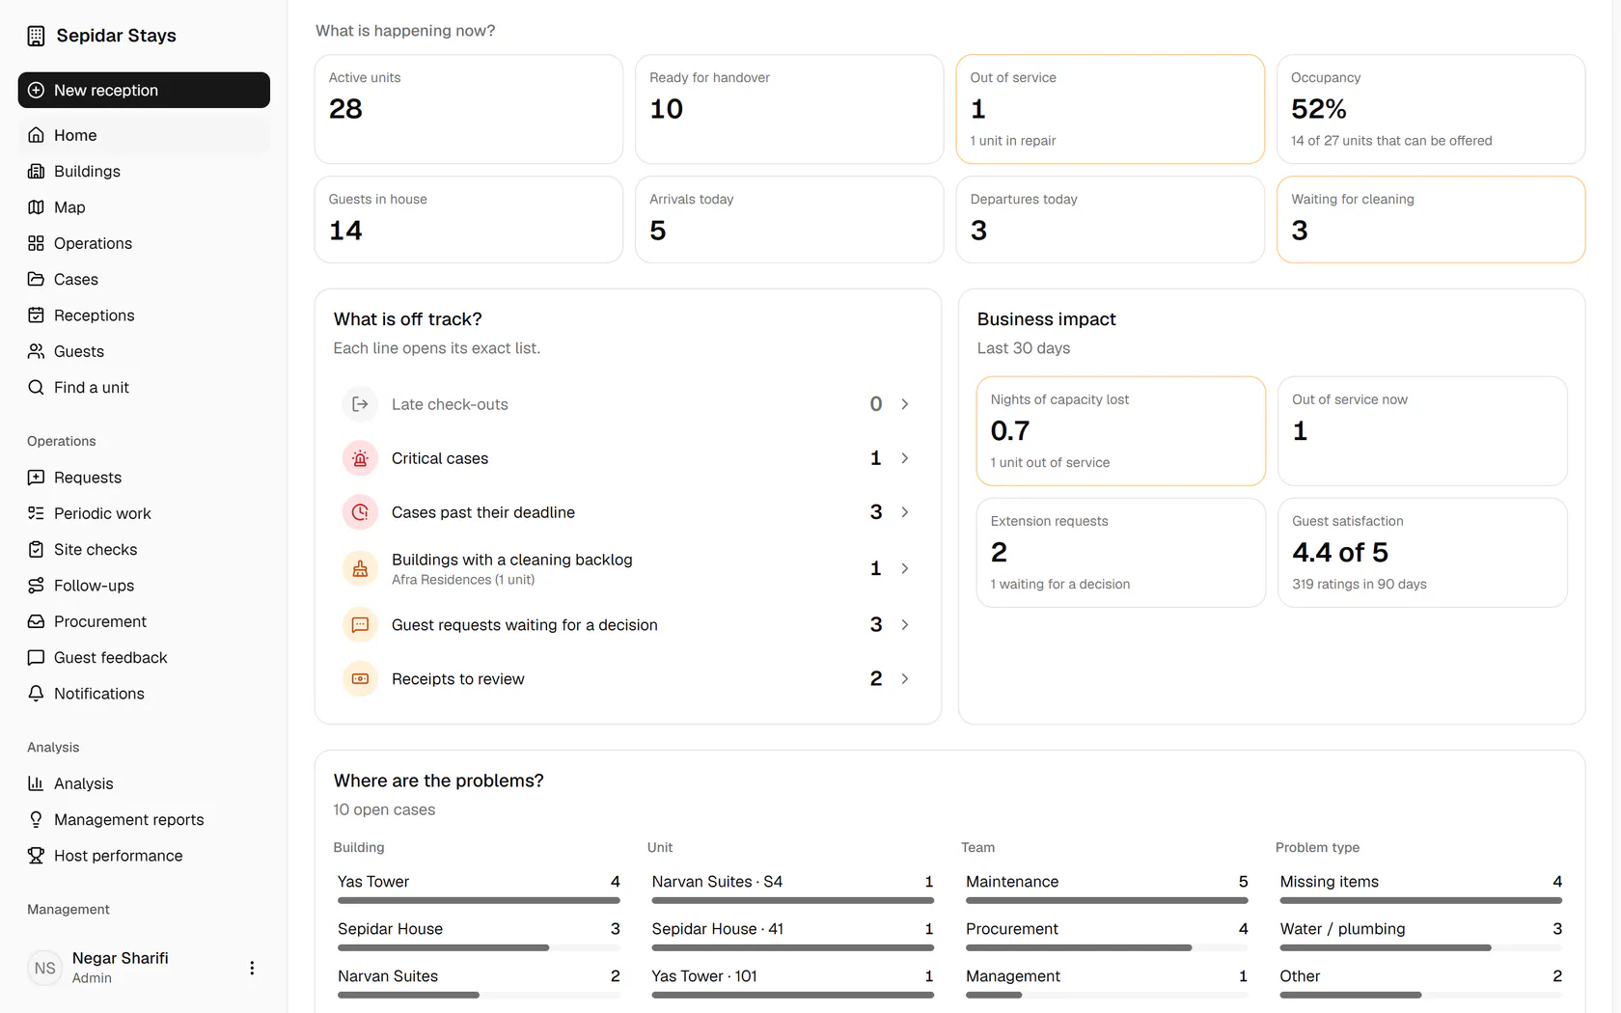Expand Guest requests waiting for a decision chevron
The image size is (1621, 1013).
[905, 625]
